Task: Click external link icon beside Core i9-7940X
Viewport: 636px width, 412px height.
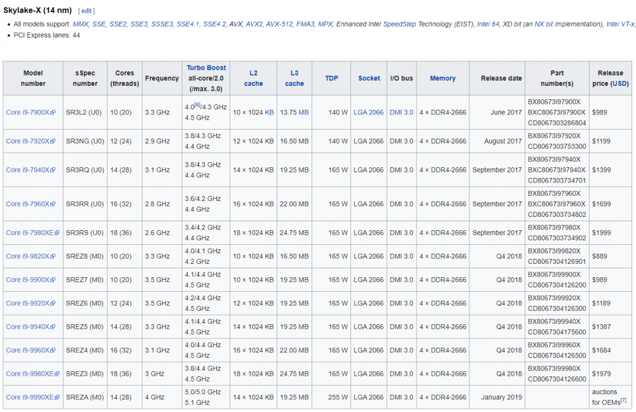Action: tap(53, 170)
